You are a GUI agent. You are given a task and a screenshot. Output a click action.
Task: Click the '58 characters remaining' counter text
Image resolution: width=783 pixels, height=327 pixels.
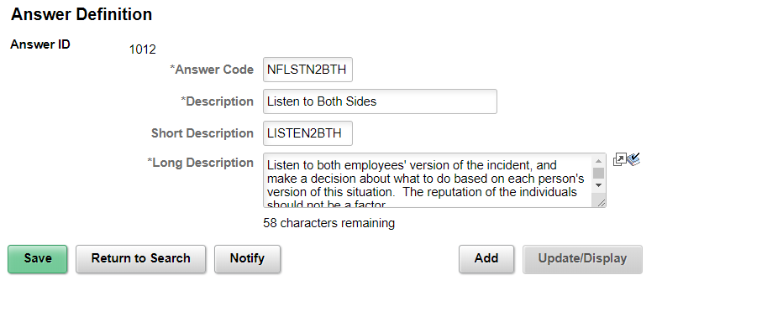[328, 223]
